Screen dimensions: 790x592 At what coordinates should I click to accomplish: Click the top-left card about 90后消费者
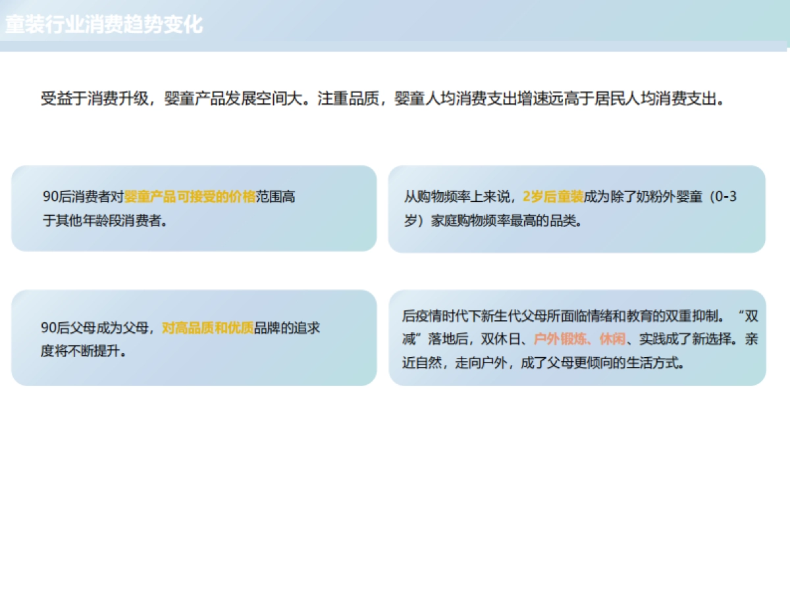point(195,209)
